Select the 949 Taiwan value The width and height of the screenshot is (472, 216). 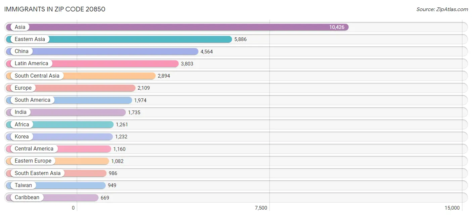112,185
